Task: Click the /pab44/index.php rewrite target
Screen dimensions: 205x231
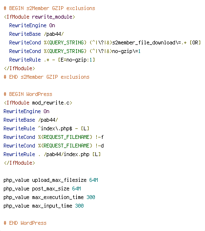Action: coord(67,154)
